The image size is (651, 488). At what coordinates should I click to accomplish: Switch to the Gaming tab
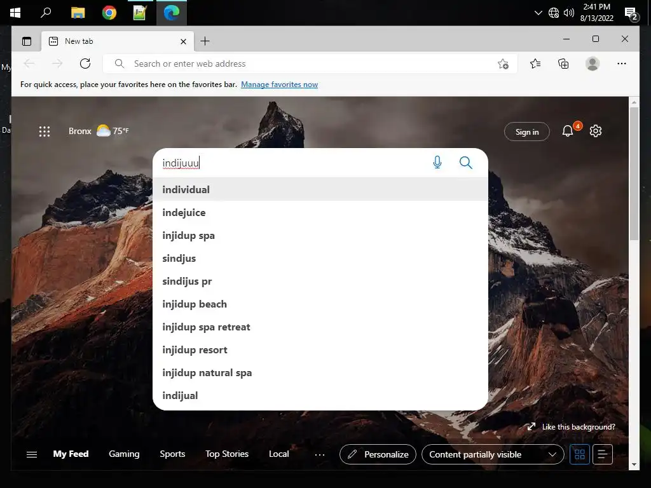[x=124, y=454]
